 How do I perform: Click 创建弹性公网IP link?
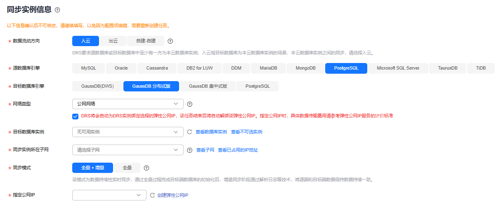(173, 195)
